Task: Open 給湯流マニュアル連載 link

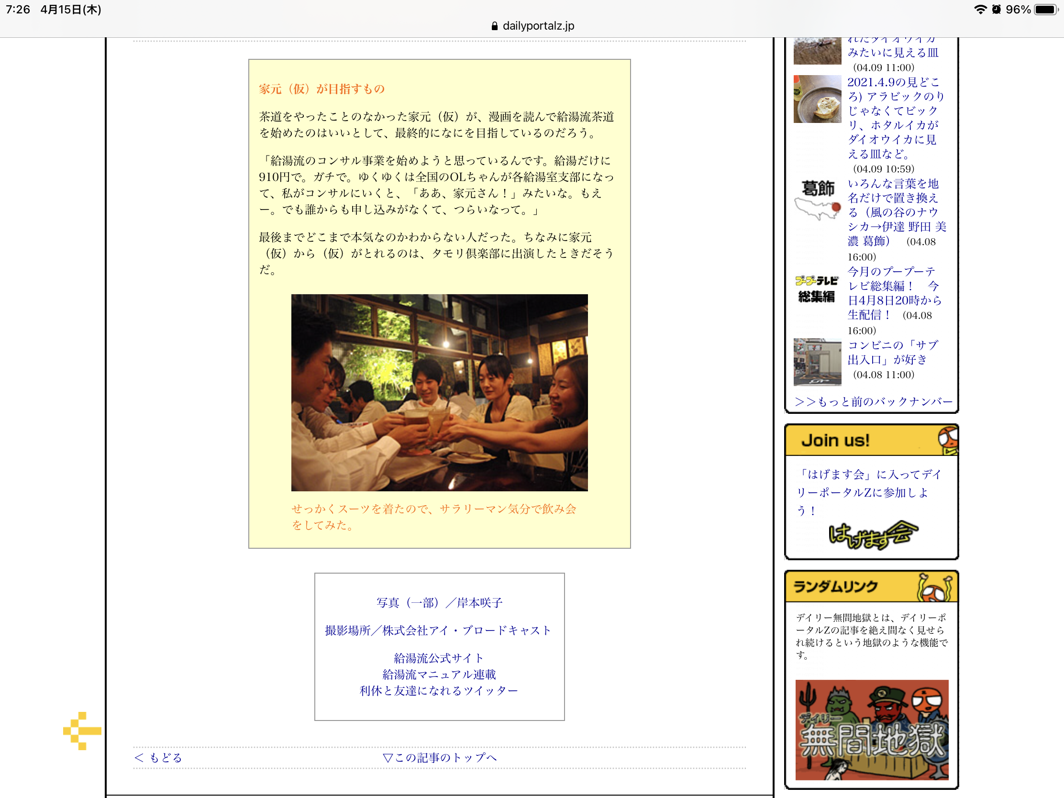Action: [x=439, y=675]
